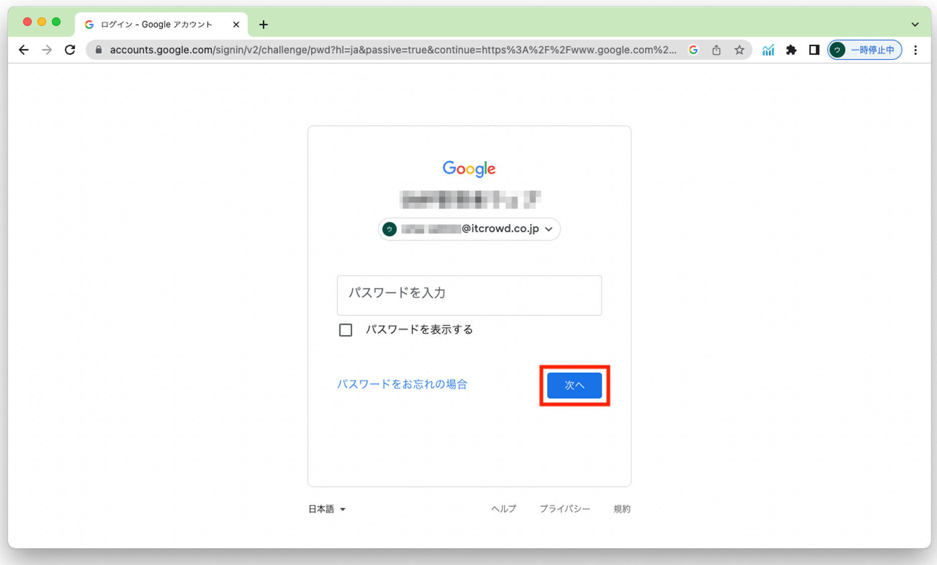View site info via the lock icon
The height and width of the screenshot is (565, 937).
click(x=99, y=50)
